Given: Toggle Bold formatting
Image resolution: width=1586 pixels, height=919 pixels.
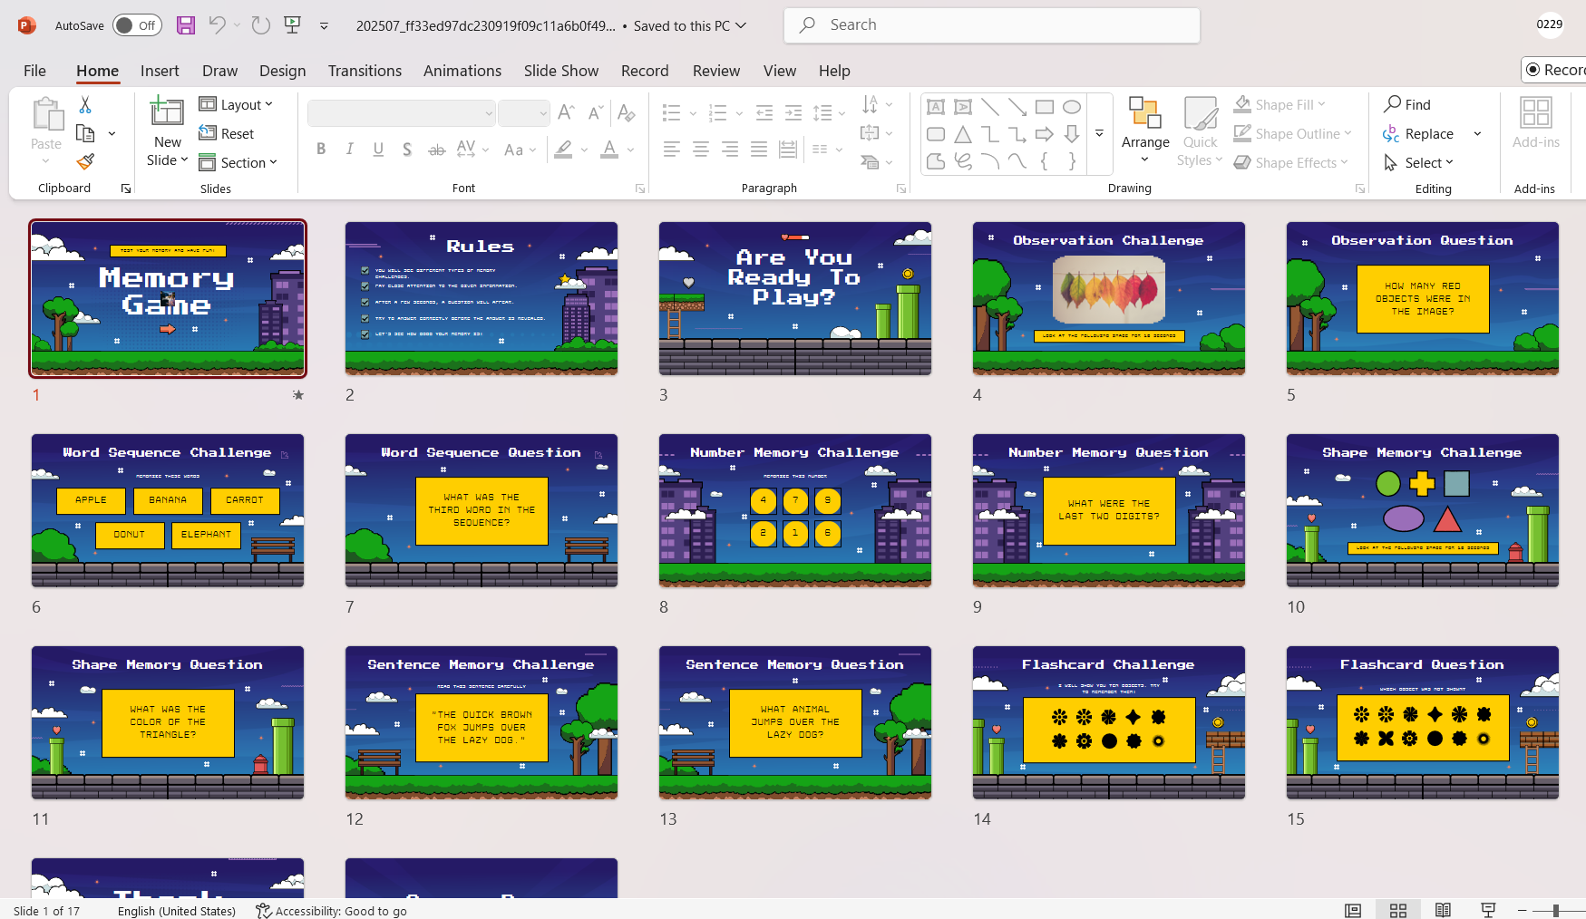Looking at the screenshot, I should 321,150.
